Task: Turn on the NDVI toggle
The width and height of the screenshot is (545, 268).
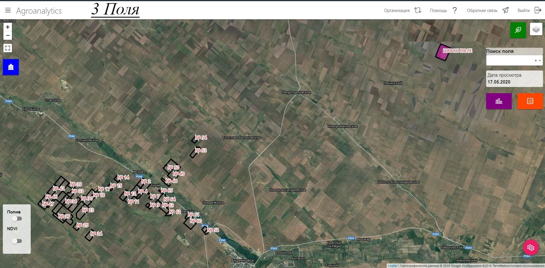Action: pos(17,241)
